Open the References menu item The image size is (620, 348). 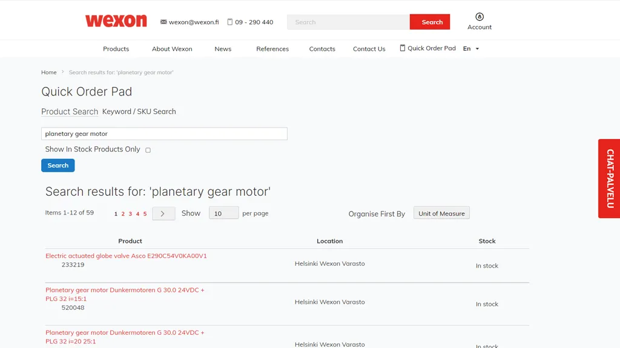coord(272,49)
